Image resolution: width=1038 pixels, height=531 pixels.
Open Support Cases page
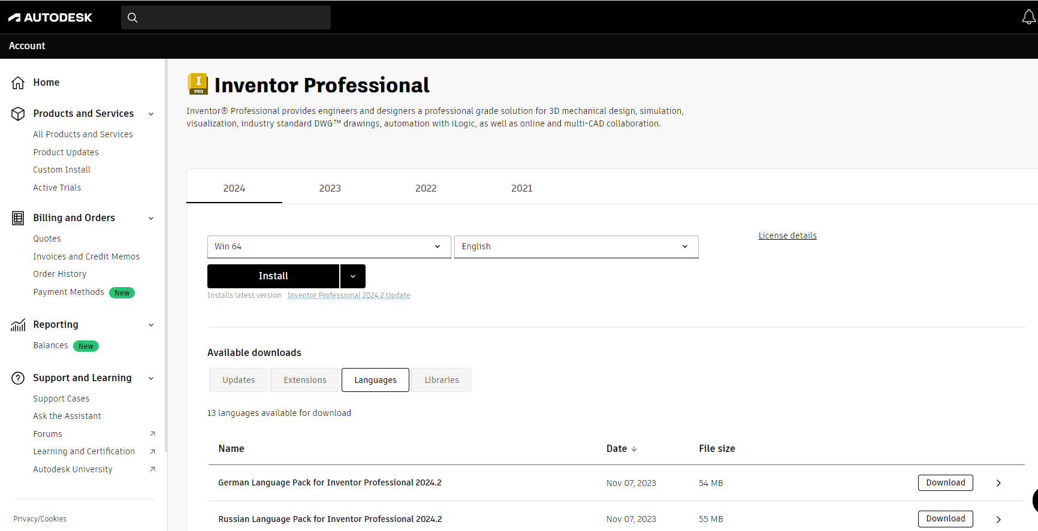tap(61, 399)
